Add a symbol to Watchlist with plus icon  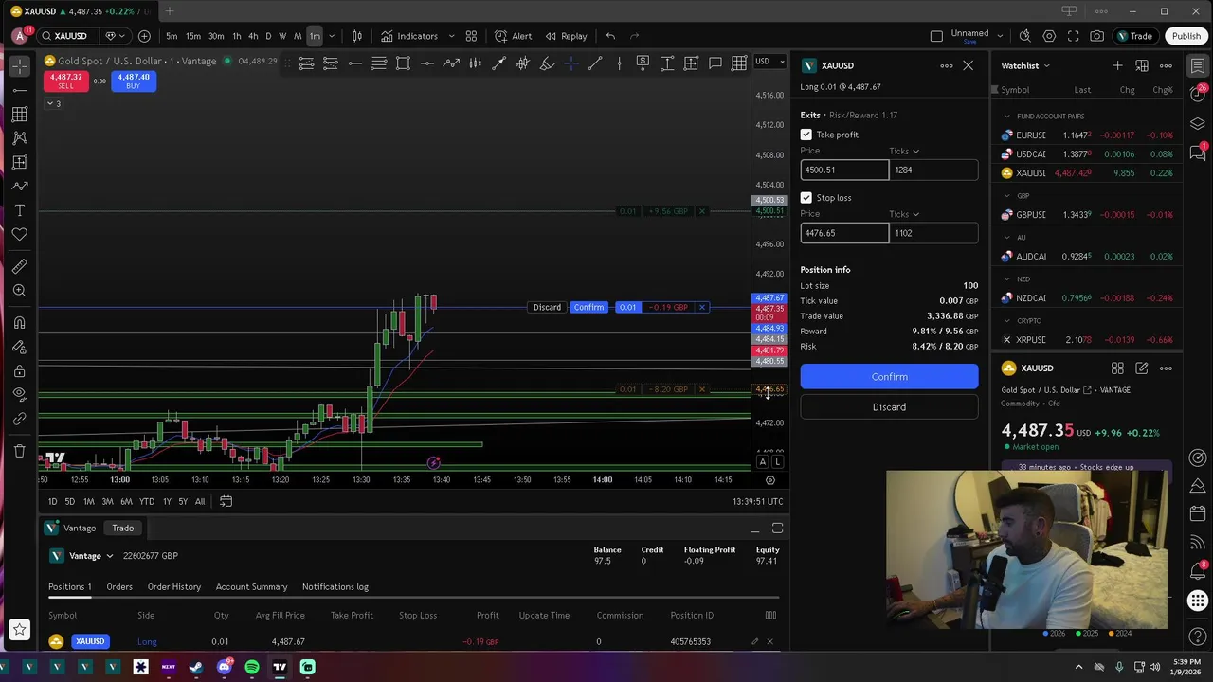tap(1117, 65)
